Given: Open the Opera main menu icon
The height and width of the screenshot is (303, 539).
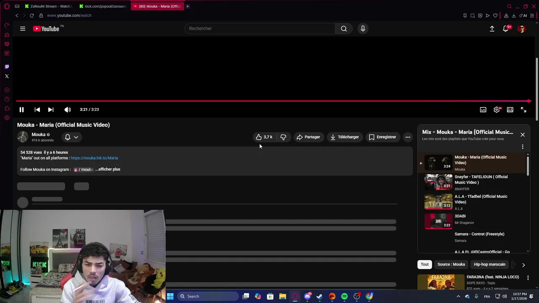Looking at the screenshot, I should [7, 6].
